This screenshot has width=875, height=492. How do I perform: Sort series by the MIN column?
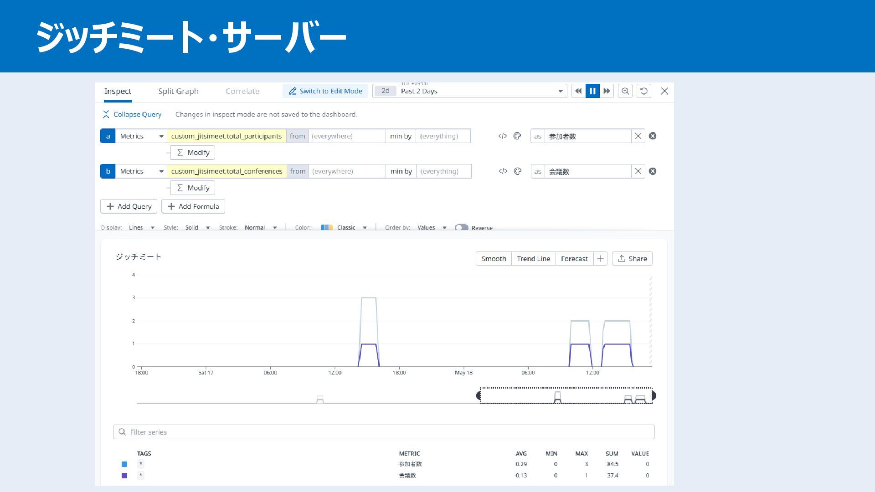(551, 454)
